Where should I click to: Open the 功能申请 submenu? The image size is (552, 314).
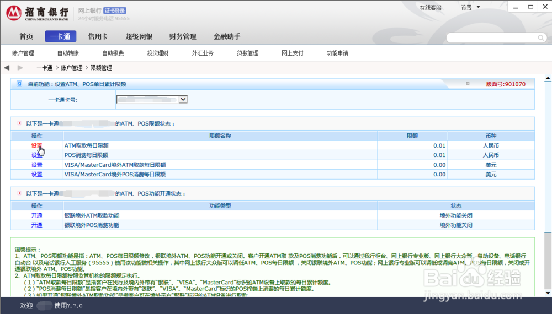tap(337, 53)
